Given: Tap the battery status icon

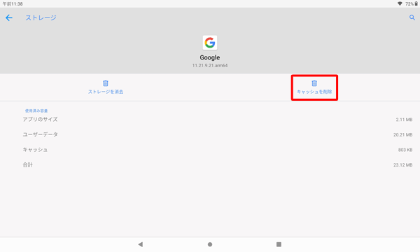Looking at the screenshot, I should (x=416, y=3).
